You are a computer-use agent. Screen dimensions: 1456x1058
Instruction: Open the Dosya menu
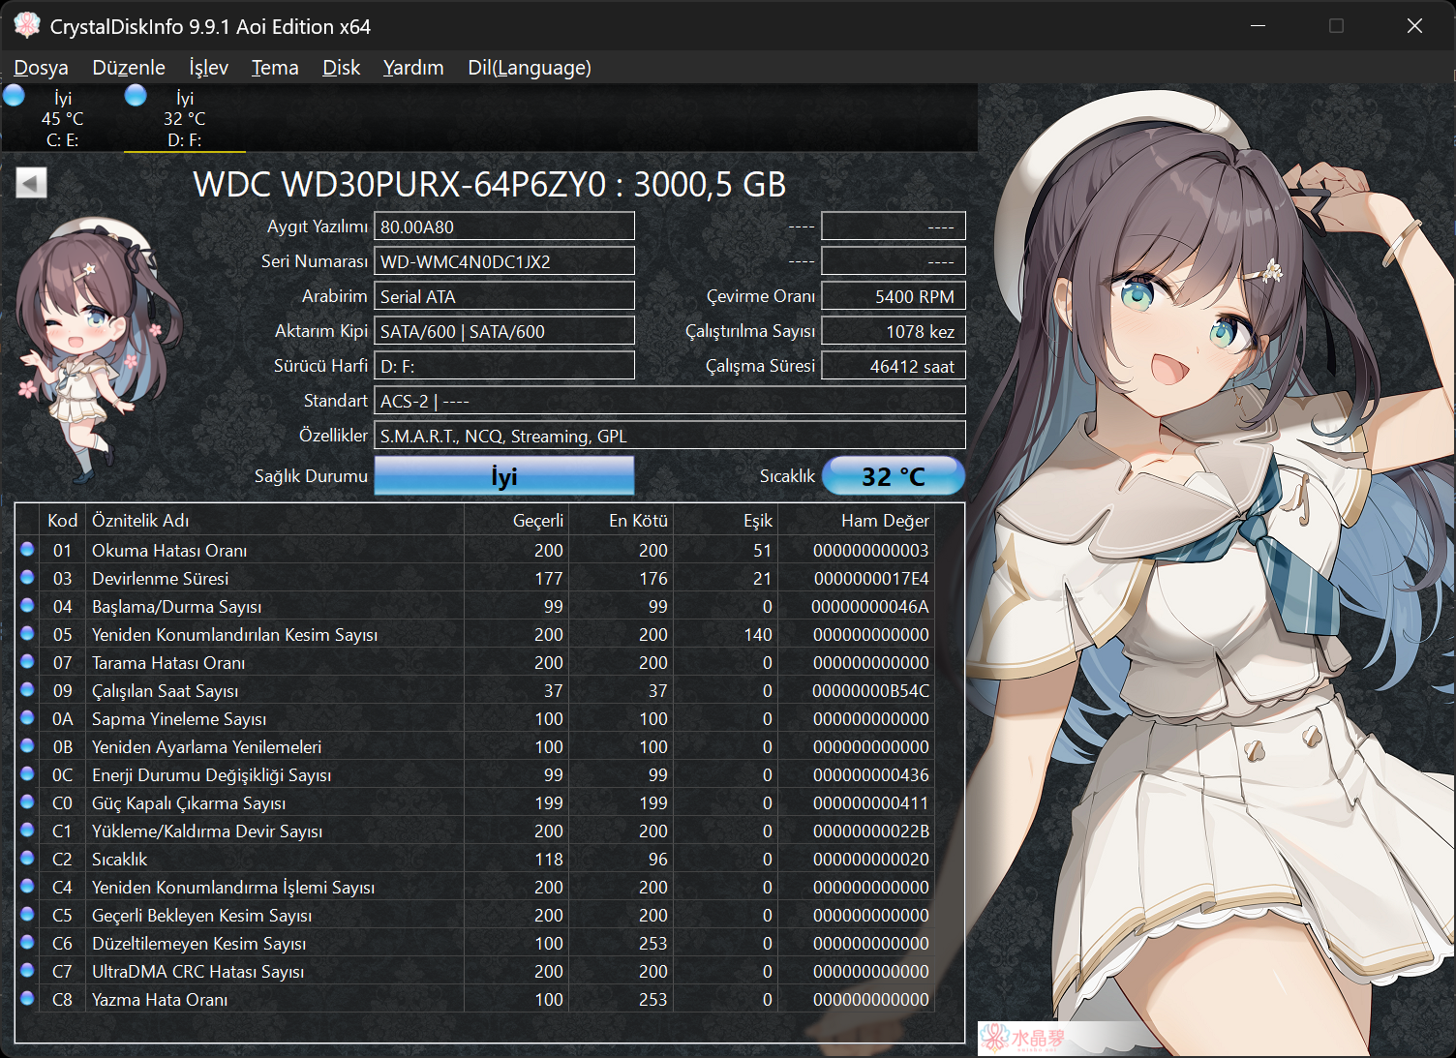[x=41, y=68]
